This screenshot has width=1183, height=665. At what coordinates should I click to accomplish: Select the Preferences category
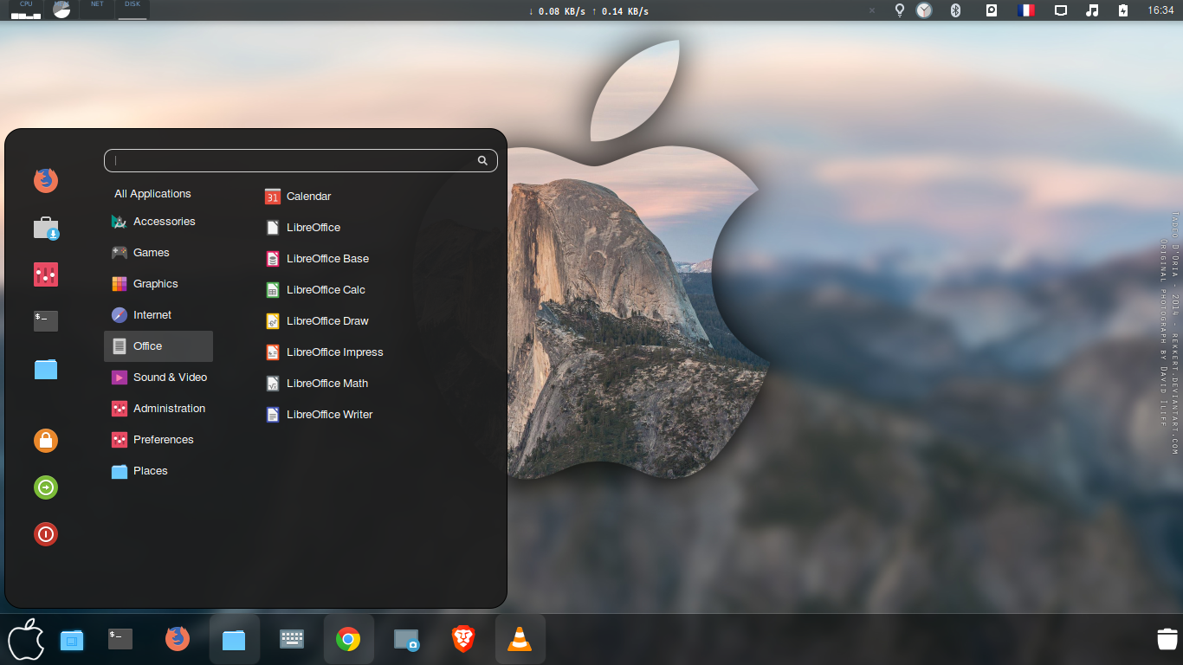158,440
